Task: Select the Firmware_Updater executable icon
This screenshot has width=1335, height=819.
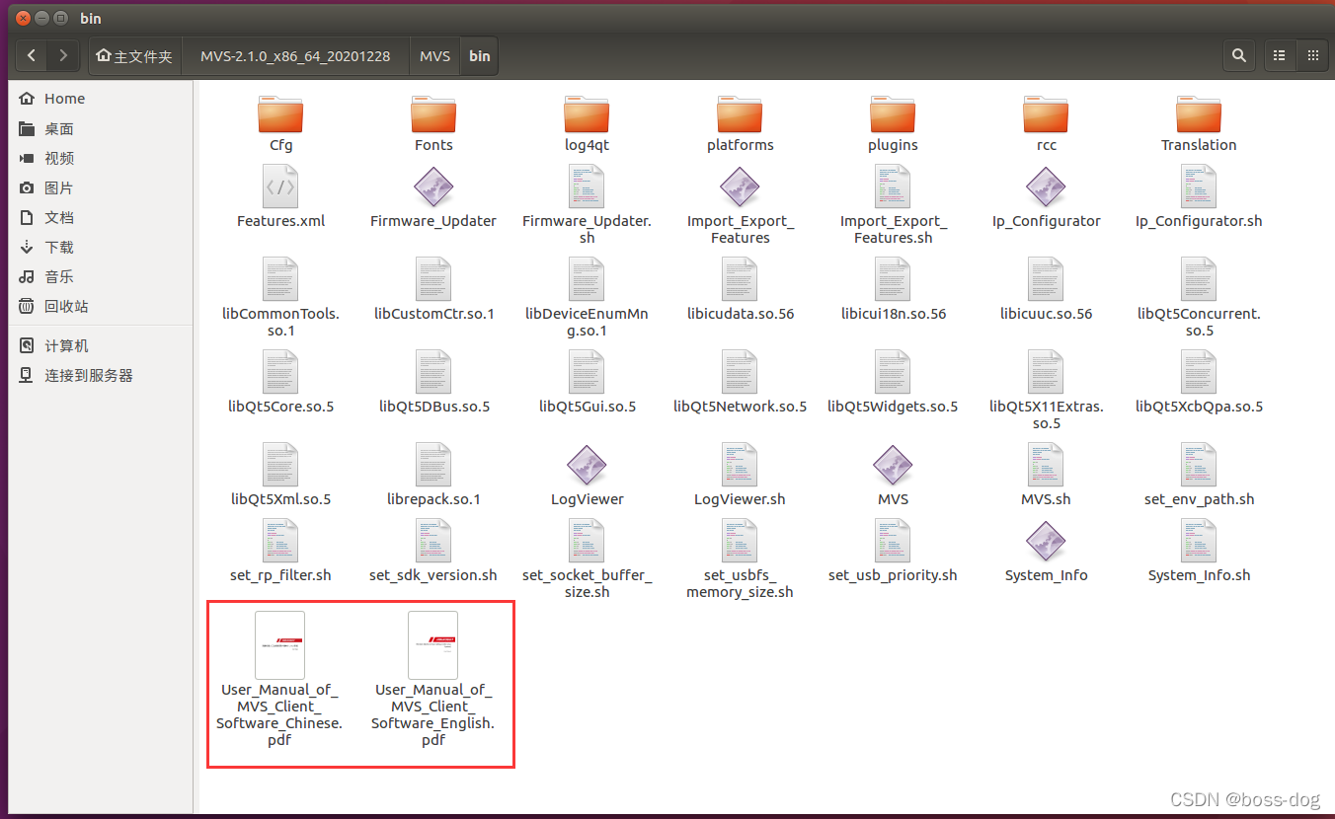Action: click(x=433, y=186)
